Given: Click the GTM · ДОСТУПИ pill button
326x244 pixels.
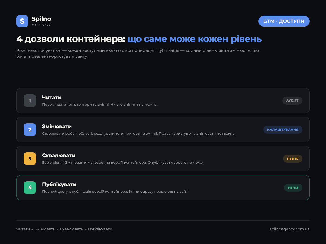Looking at the screenshot, I should pos(284,21).
